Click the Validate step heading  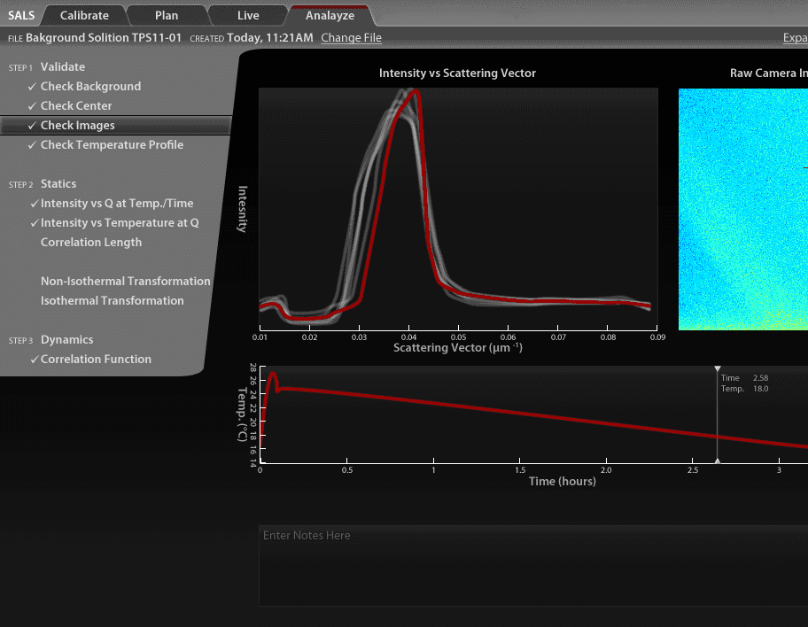click(x=63, y=67)
